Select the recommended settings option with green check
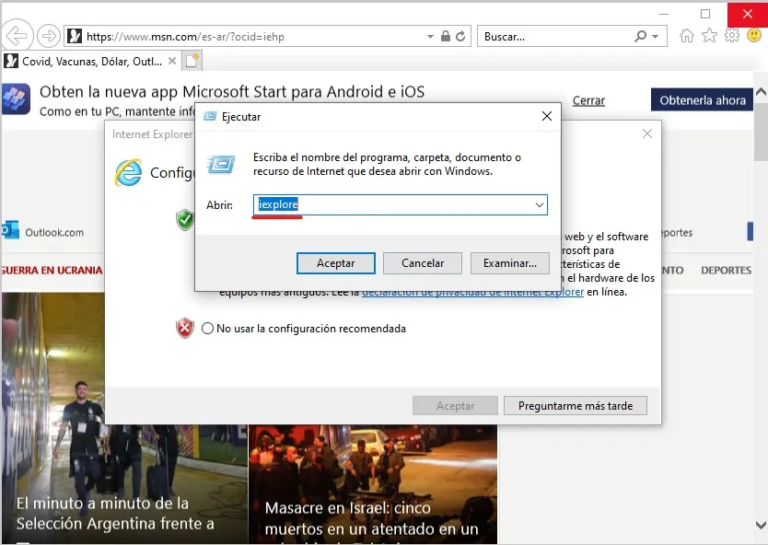768x545 pixels. click(184, 221)
